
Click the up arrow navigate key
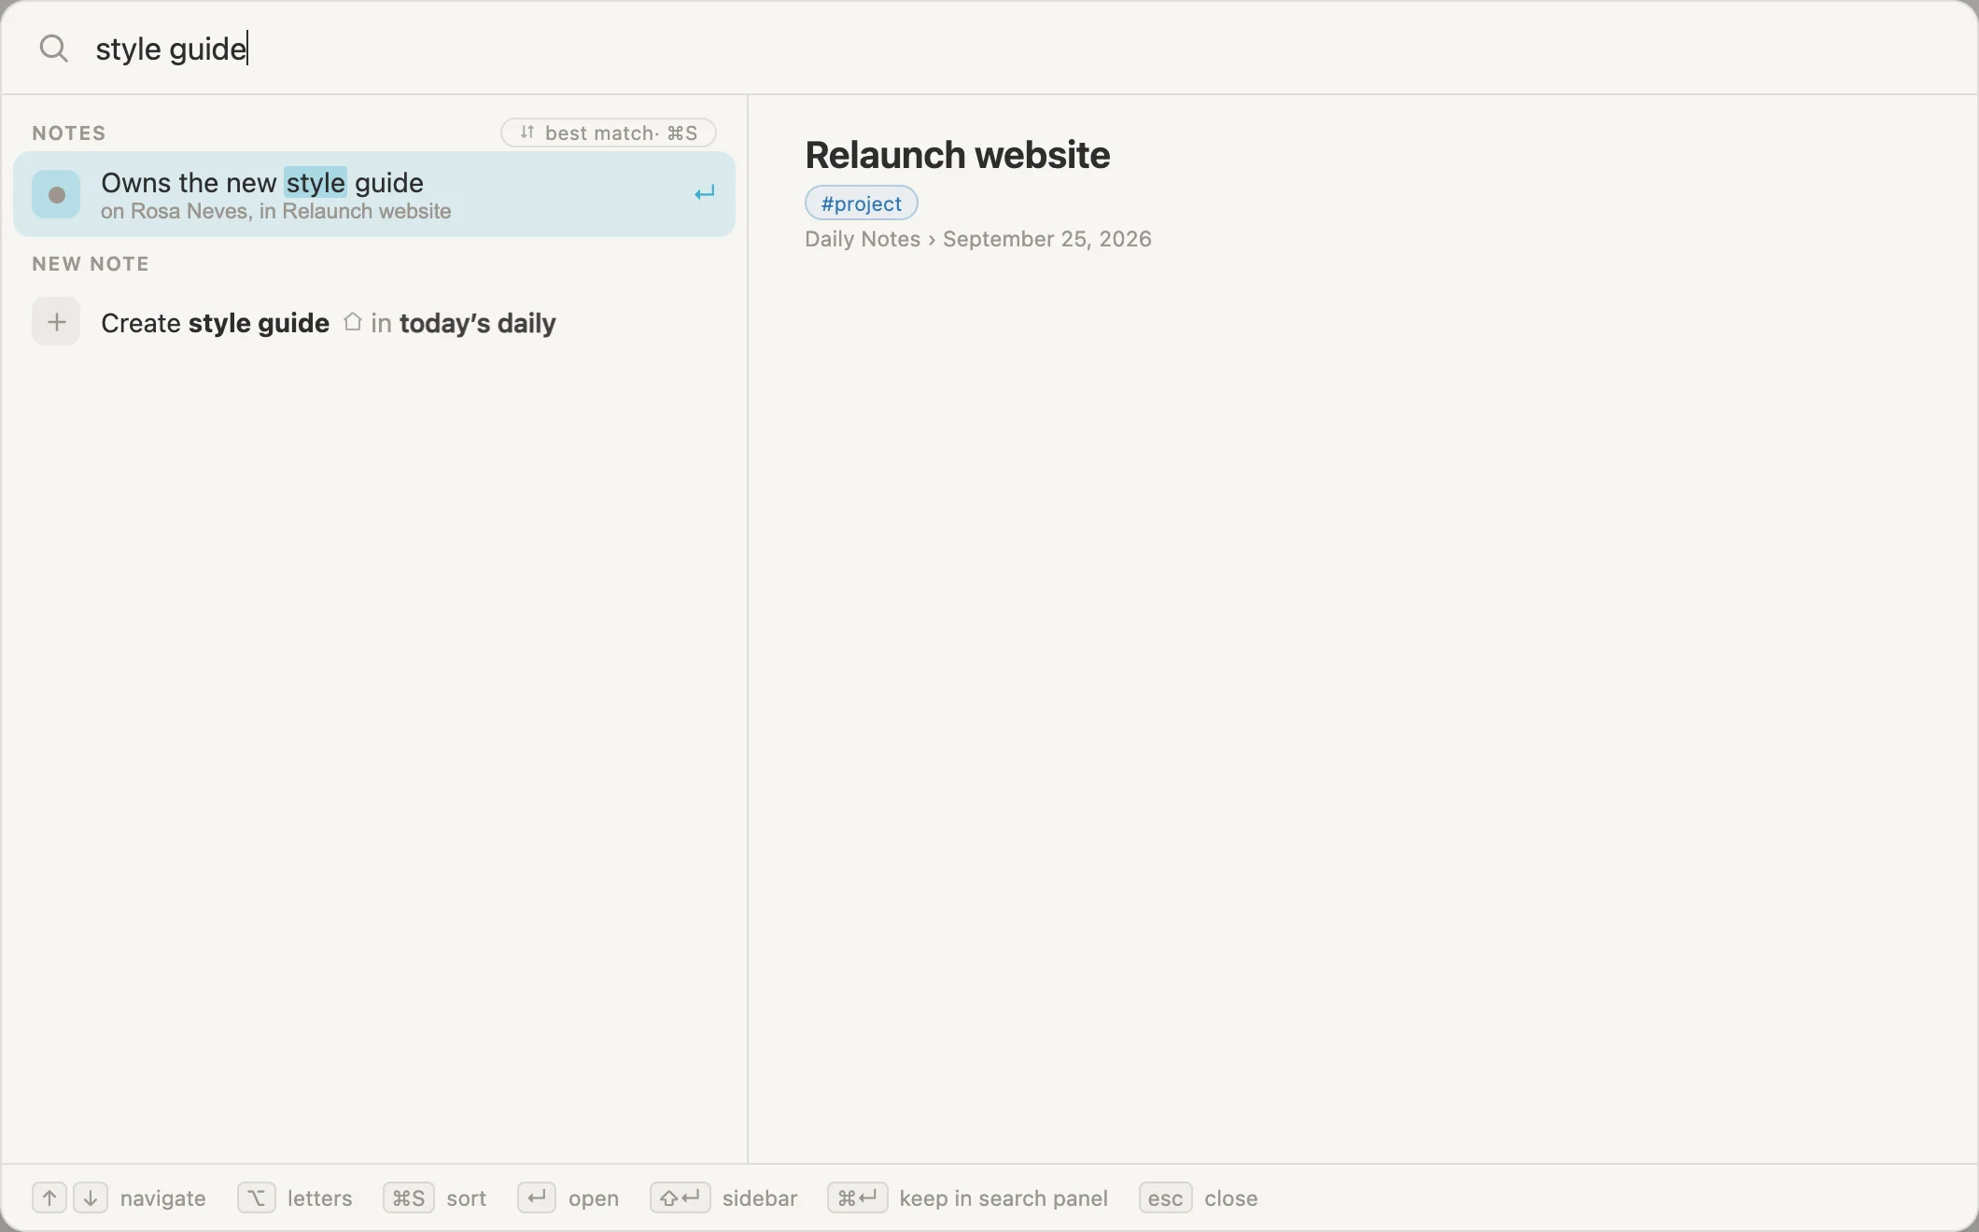(x=49, y=1197)
